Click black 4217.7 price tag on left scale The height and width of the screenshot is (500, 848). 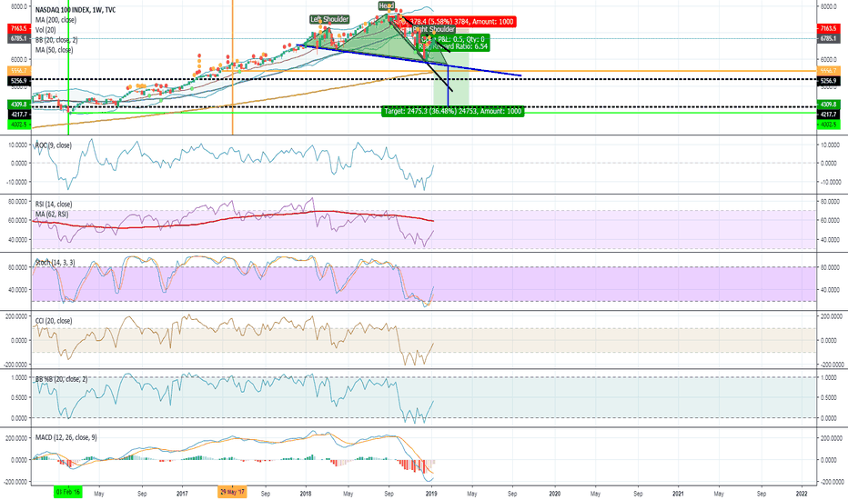pyautogui.click(x=19, y=114)
